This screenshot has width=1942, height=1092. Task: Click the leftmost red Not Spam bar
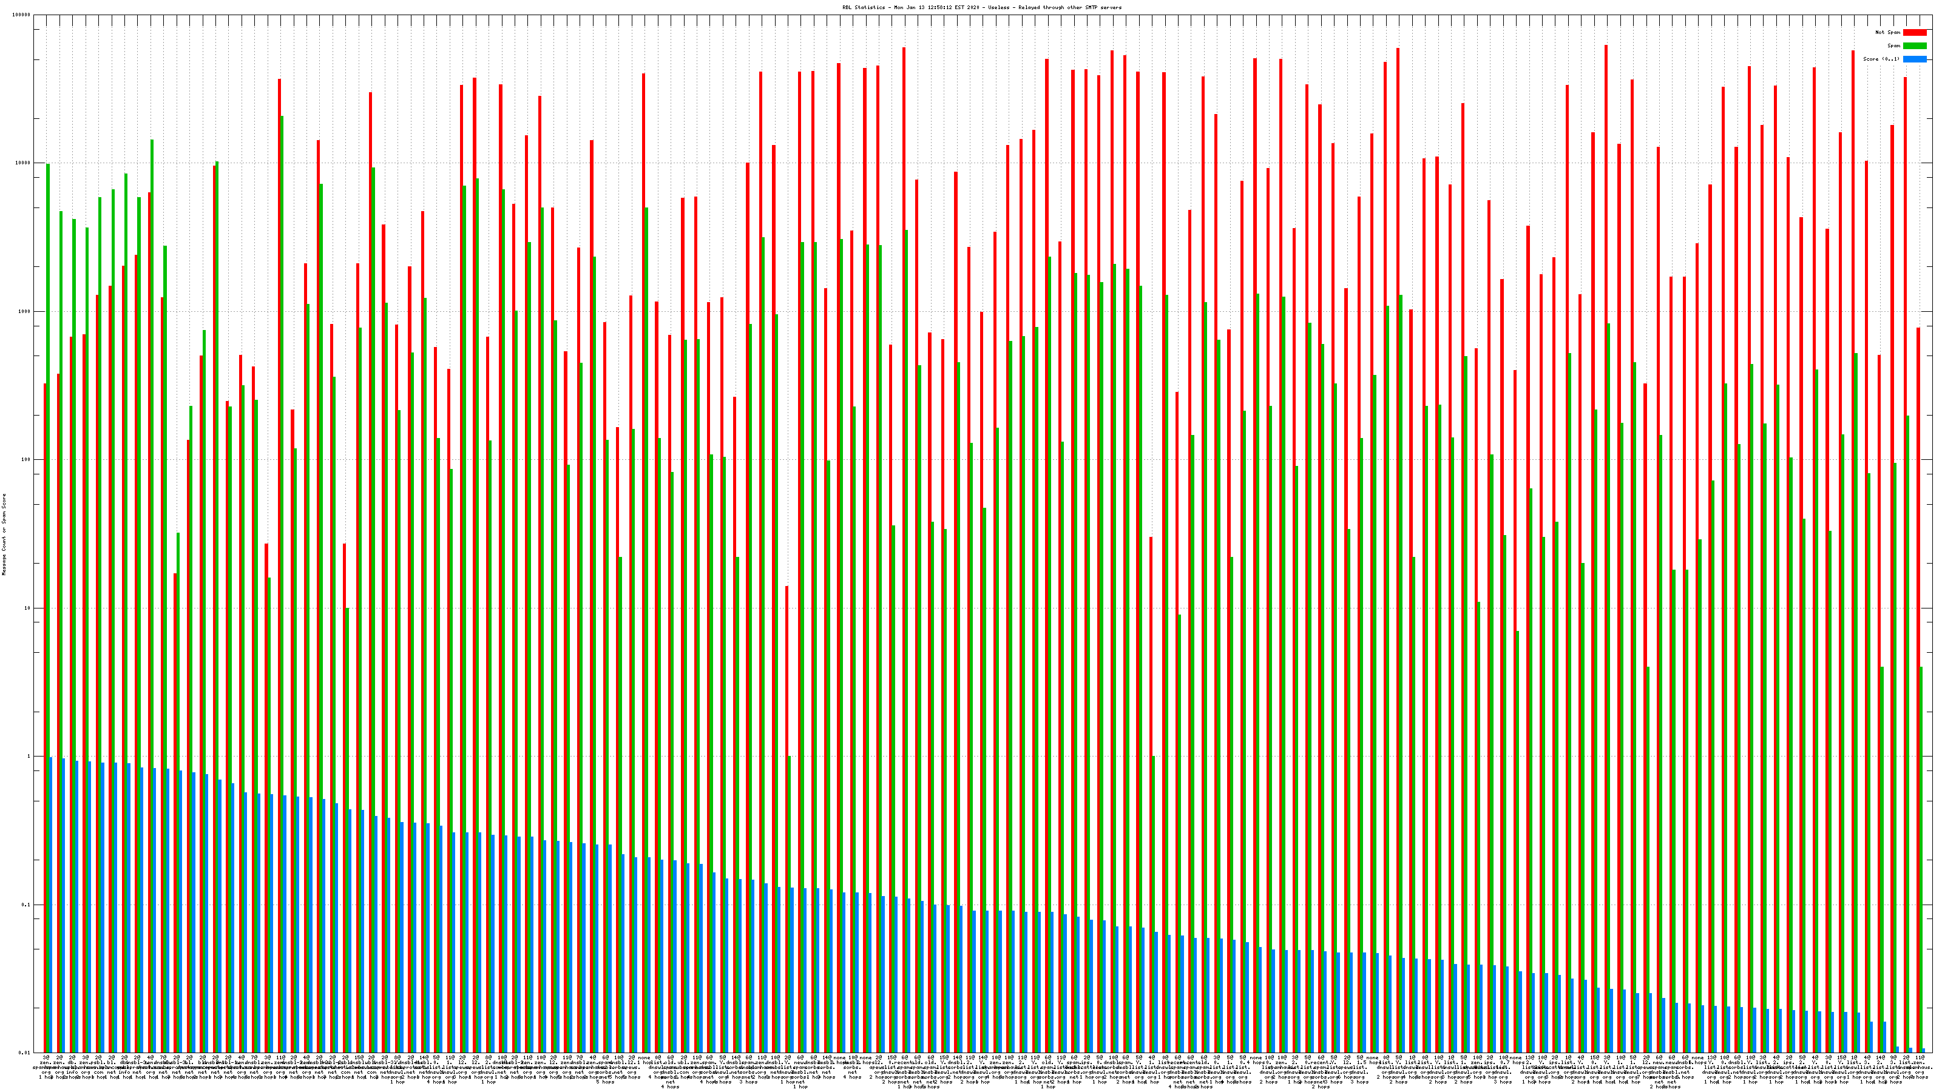coord(46,716)
